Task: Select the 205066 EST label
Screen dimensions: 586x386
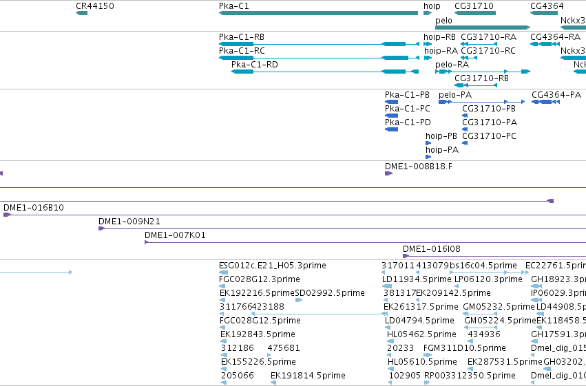Action: click(x=238, y=376)
